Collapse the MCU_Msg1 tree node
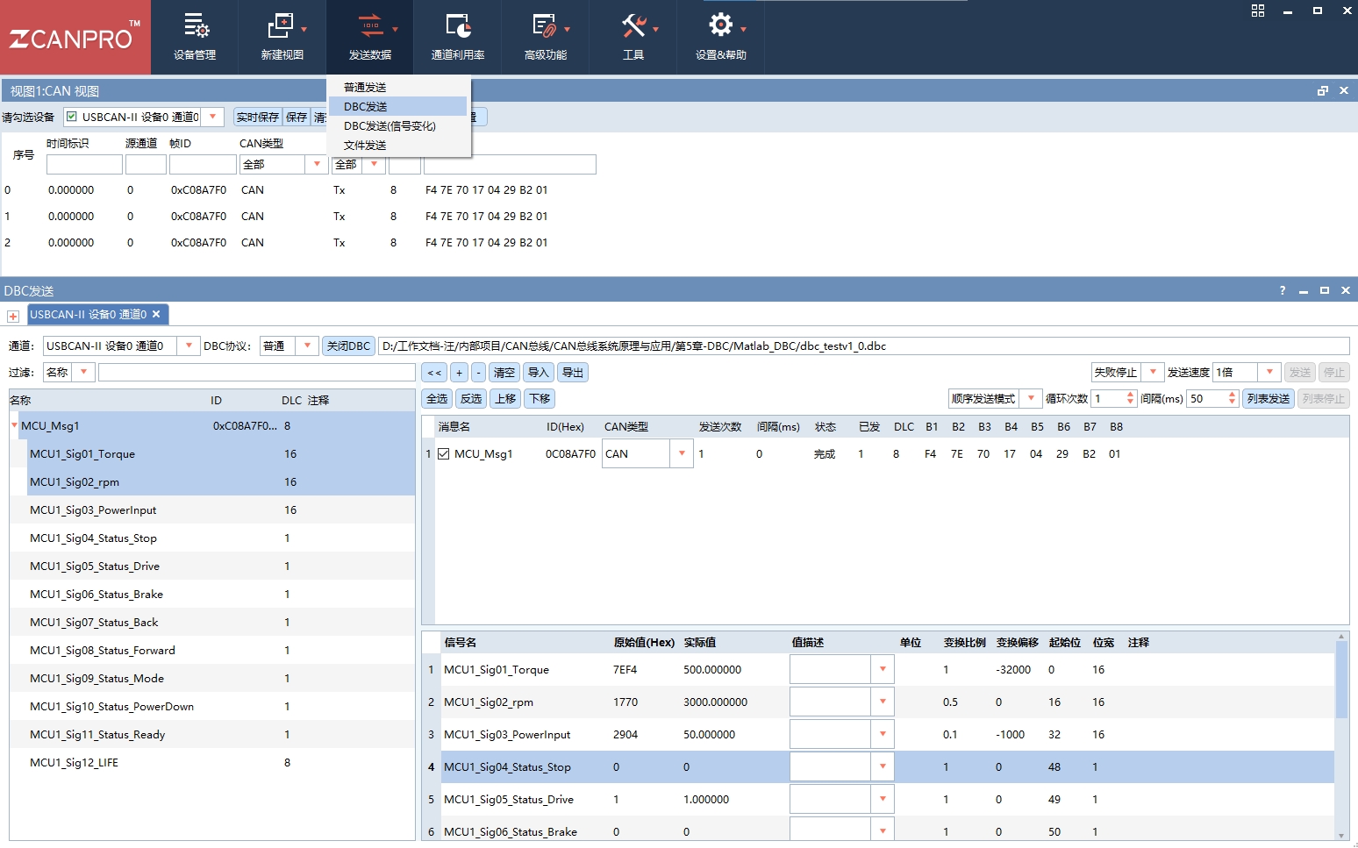 tap(15, 426)
